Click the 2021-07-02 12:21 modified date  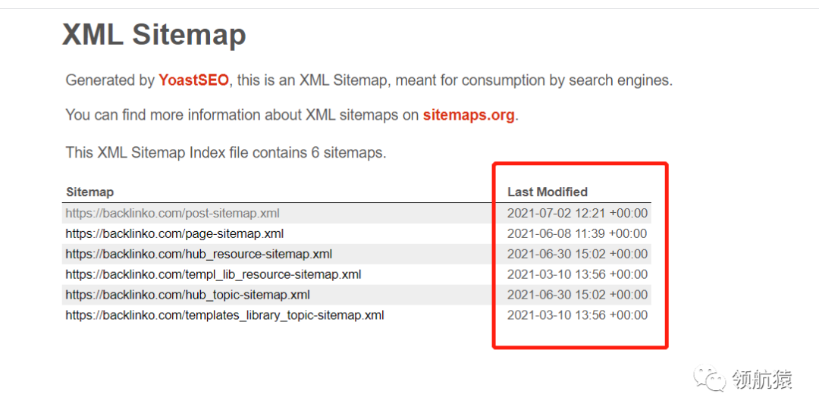(x=577, y=214)
